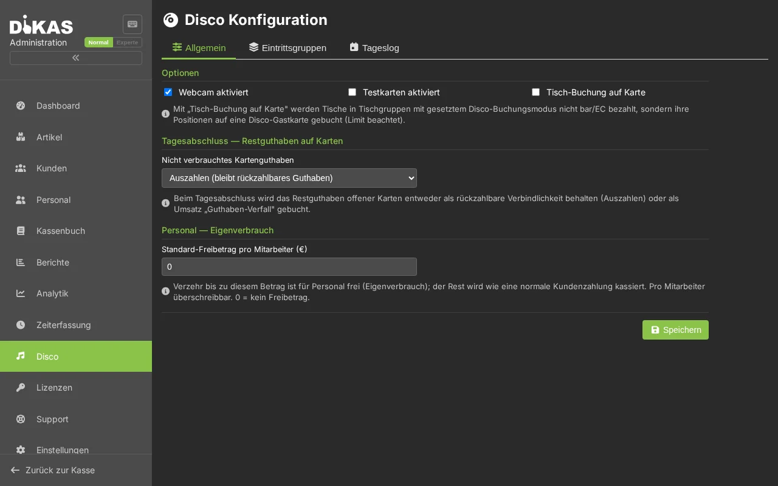Open Kunden in the sidebar
Screen dimensions: 778x486
click(x=76, y=168)
